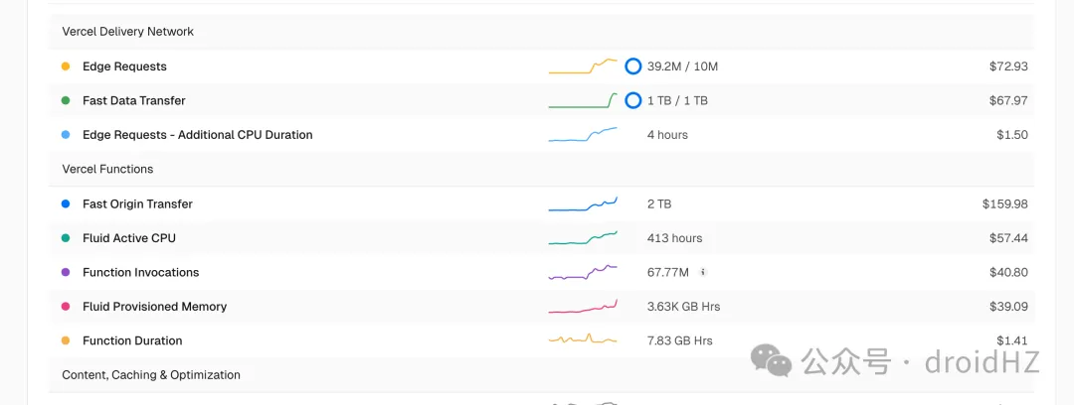Screen dimensions: 1074x405
Task: Click the Fluid Active CPU sparkline chart
Action: coord(583,238)
